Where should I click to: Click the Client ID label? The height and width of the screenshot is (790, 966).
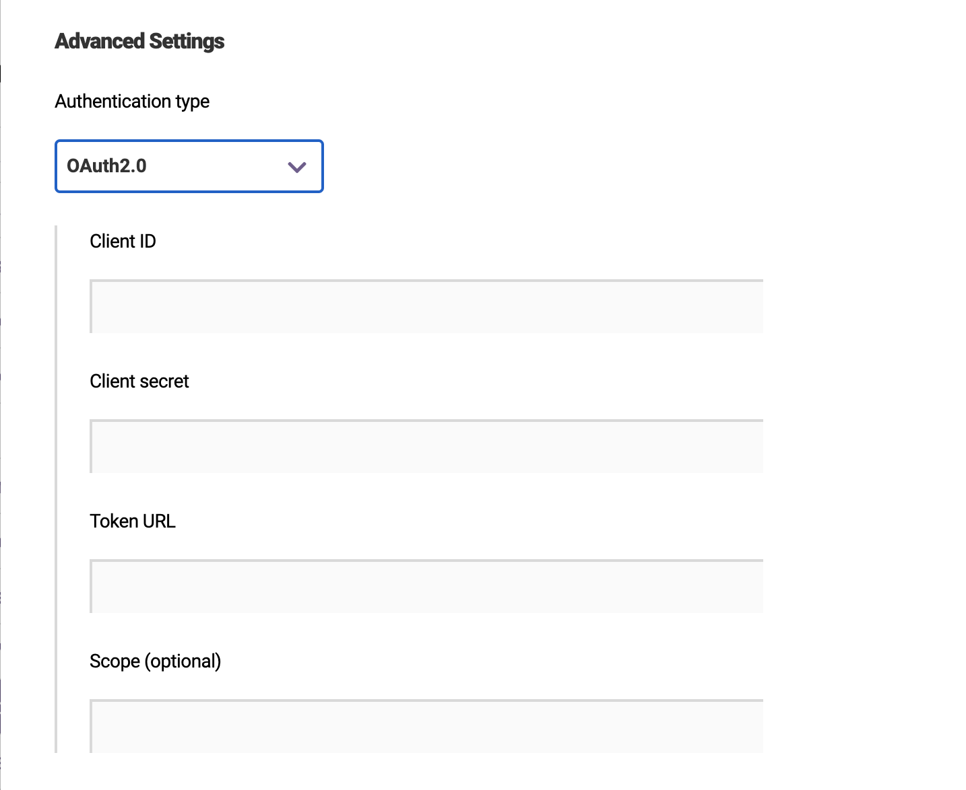pyautogui.click(x=123, y=241)
